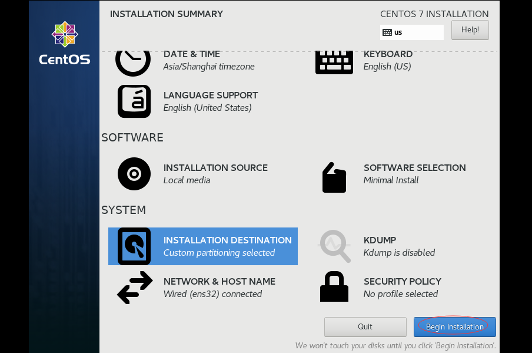The image size is (532, 353).
Task: Open the SECURITY POLICY heading
Action: point(403,282)
